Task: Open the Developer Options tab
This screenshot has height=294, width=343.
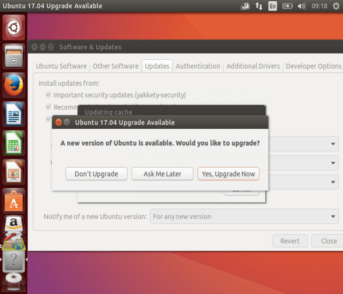Action: 313,66
